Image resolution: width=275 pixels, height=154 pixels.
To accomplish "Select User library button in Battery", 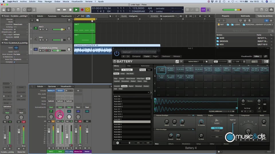I will point(149,70).
